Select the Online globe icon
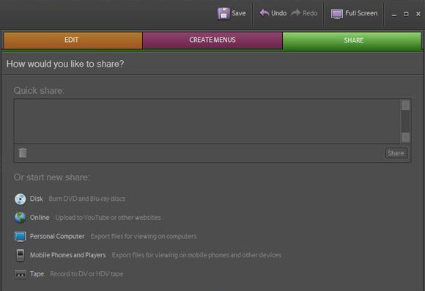 (21, 218)
